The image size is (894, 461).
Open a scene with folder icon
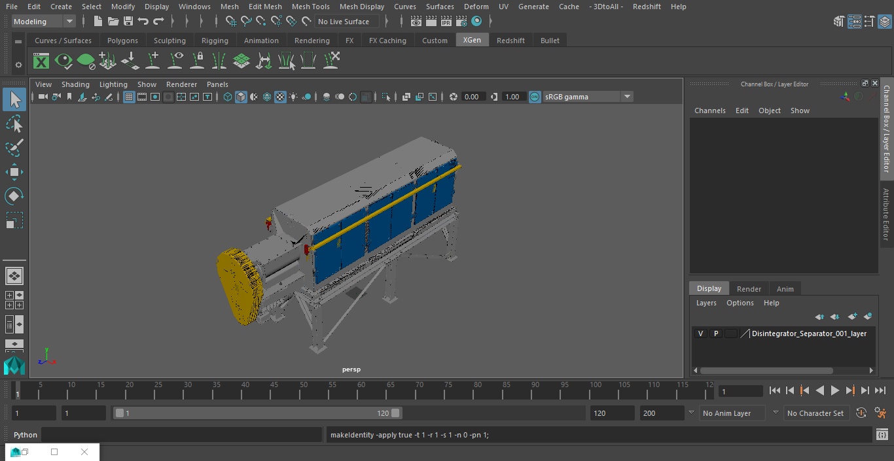[113, 22]
